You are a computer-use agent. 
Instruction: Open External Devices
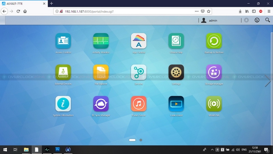click(x=63, y=72)
